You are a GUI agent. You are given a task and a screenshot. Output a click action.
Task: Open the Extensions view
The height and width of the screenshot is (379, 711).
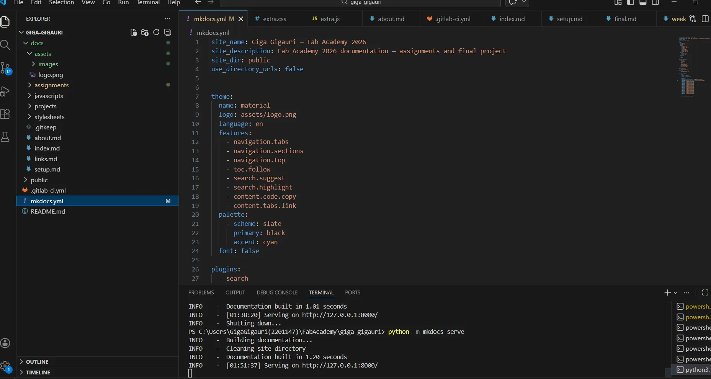5,114
